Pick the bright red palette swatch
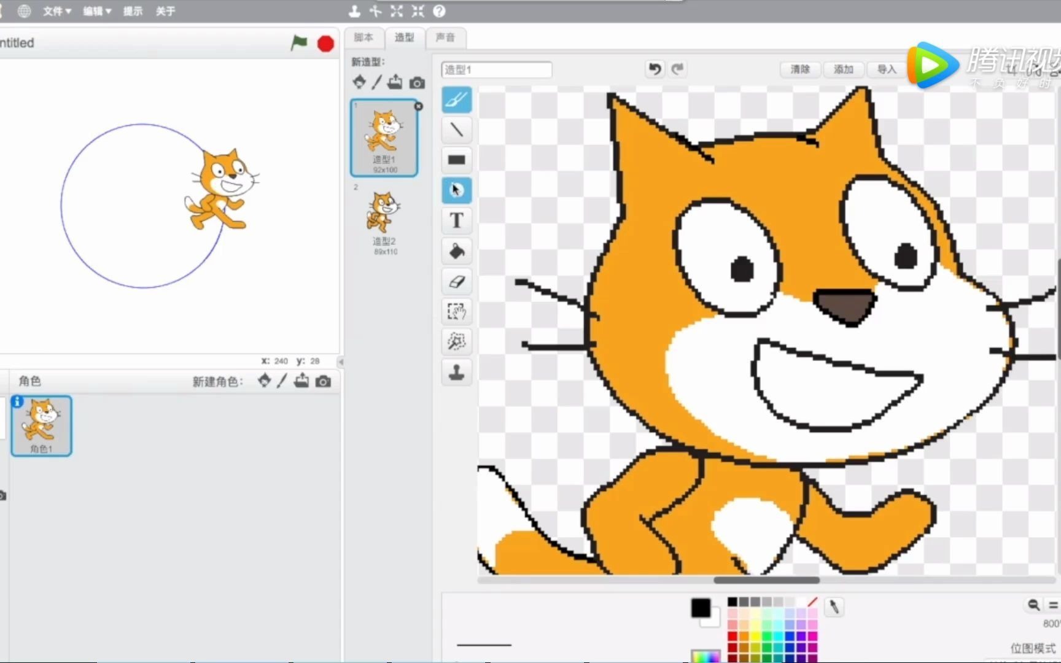This screenshot has height=663, width=1061. click(733, 636)
